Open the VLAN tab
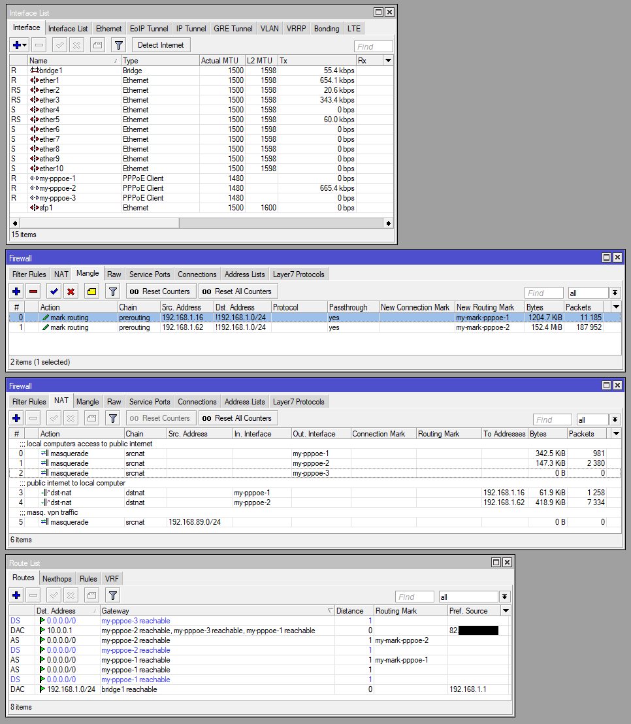The width and height of the screenshot is (631, 724). coord(270,29)
